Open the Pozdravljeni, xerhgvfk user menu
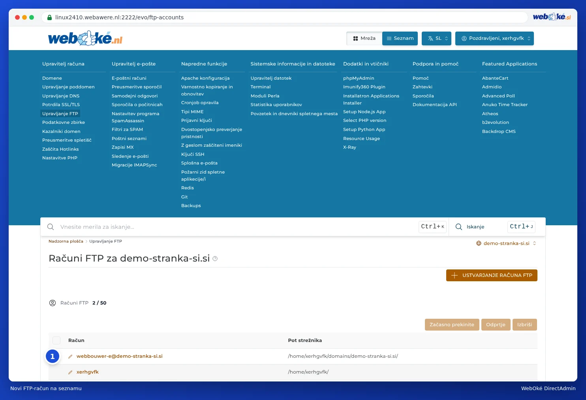Screen dimensions: 586x400 point(494,38)
